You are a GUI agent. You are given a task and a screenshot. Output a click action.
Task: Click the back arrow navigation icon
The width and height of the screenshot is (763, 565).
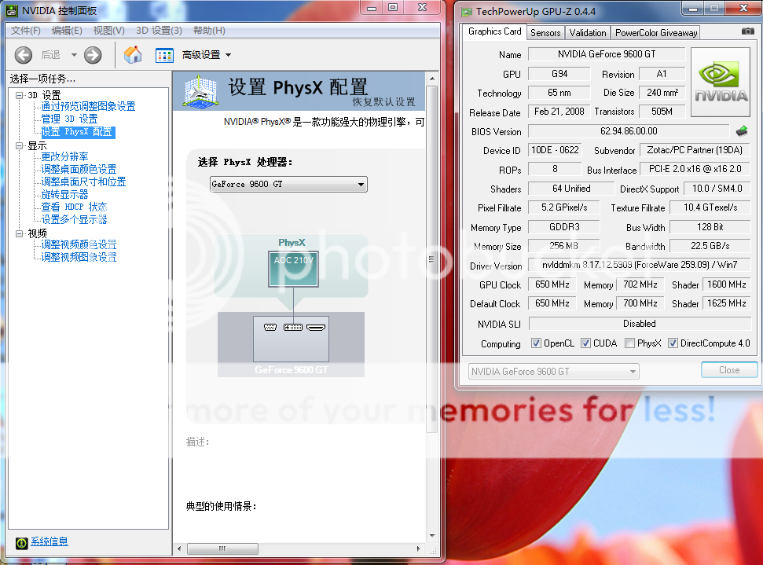click(x=24, y=55)
